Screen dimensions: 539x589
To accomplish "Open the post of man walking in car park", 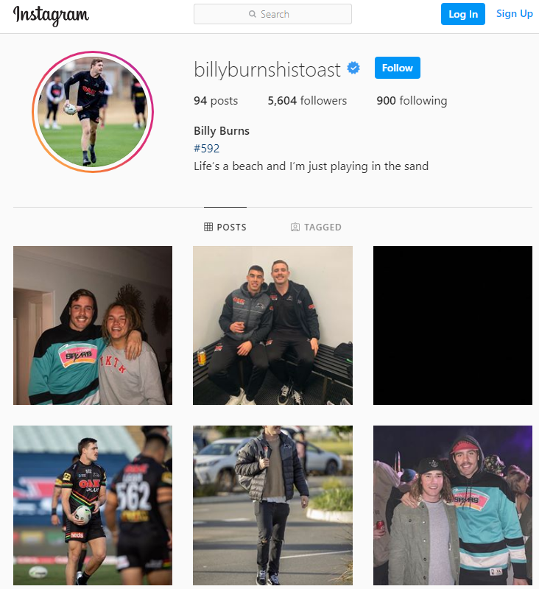I will [272, 505].
